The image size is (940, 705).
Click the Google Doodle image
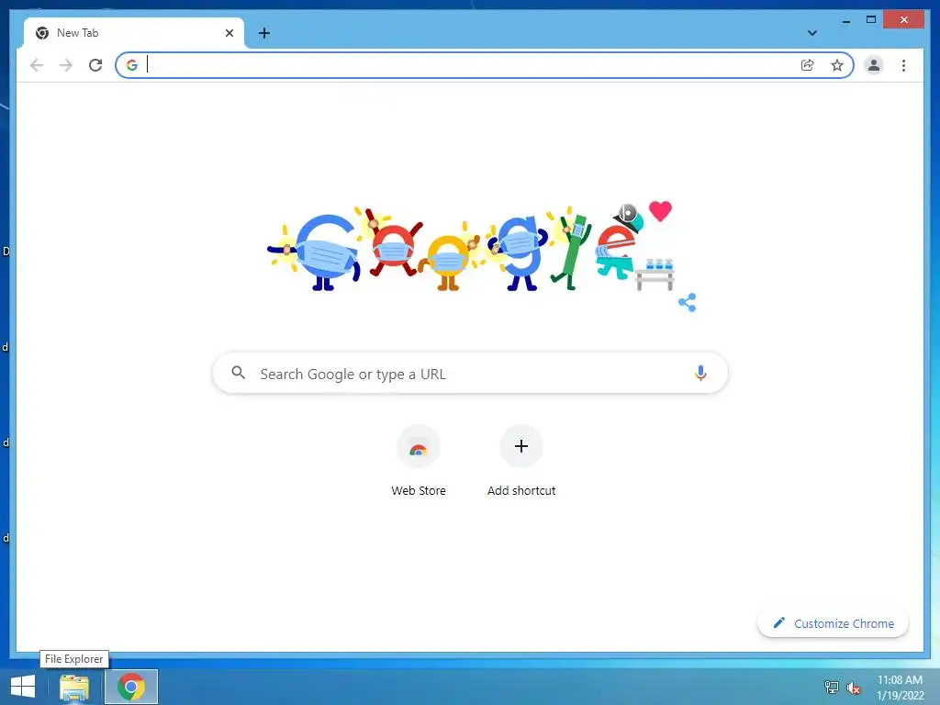click(x=471, y=247)
